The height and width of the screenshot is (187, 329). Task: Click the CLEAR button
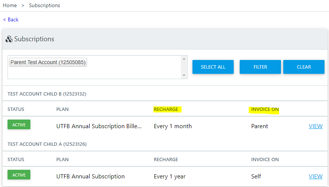(304, 67)
